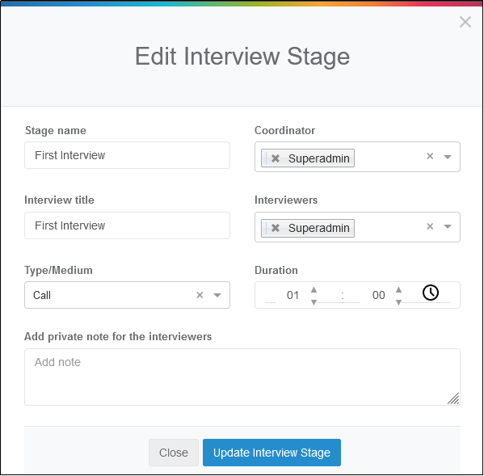
Task: Click the Duration label
Action: click(276, 271)
